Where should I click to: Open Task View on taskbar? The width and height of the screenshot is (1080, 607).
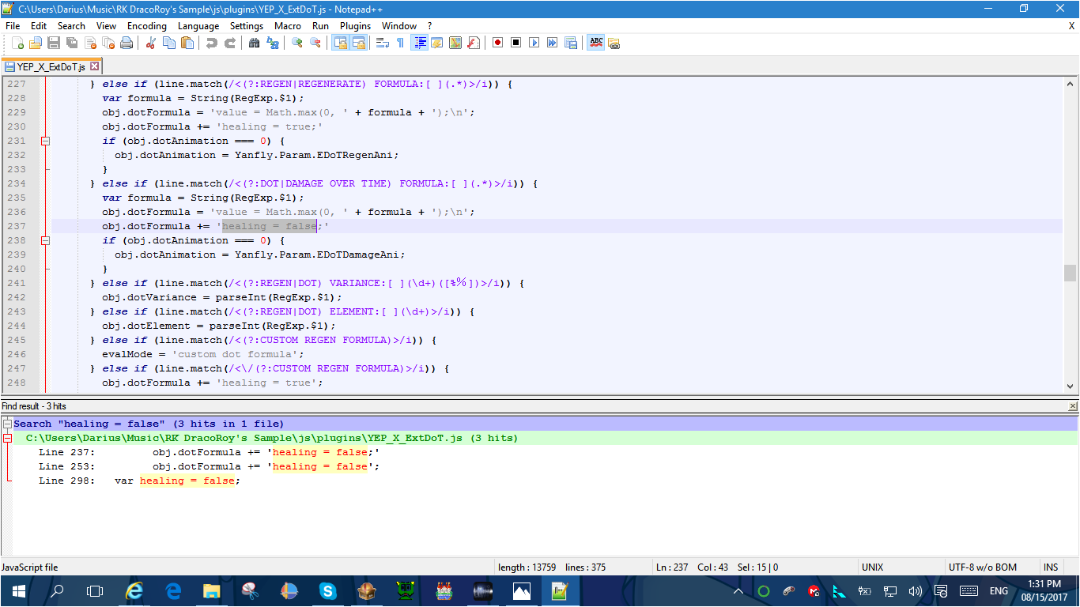click(95, 591)
